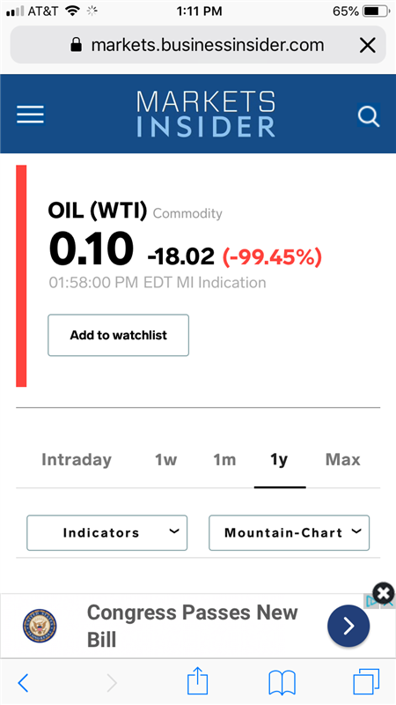Switch to the Intraday chart tab
396x705 pixels.
[x=77, y=459]
